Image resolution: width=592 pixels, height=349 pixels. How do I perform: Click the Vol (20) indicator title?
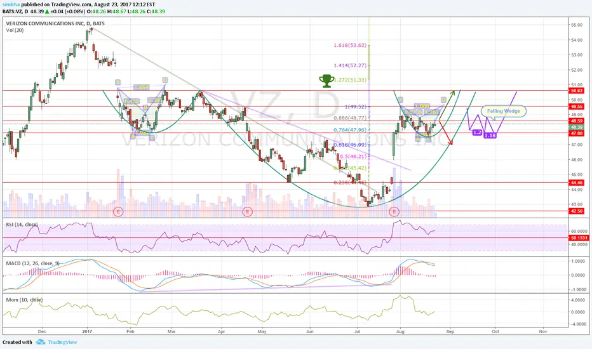click(x=15, y=30)
